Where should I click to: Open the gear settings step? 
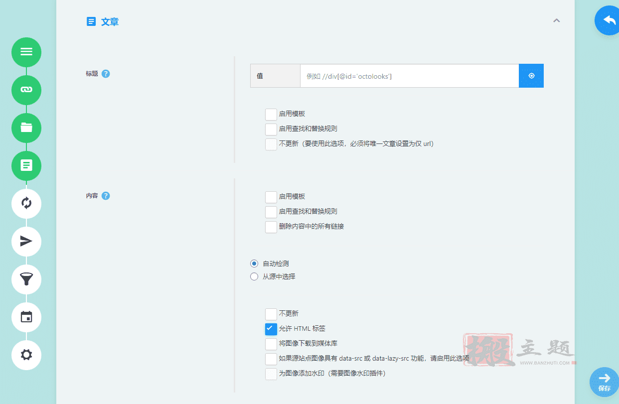click(26, 355)
